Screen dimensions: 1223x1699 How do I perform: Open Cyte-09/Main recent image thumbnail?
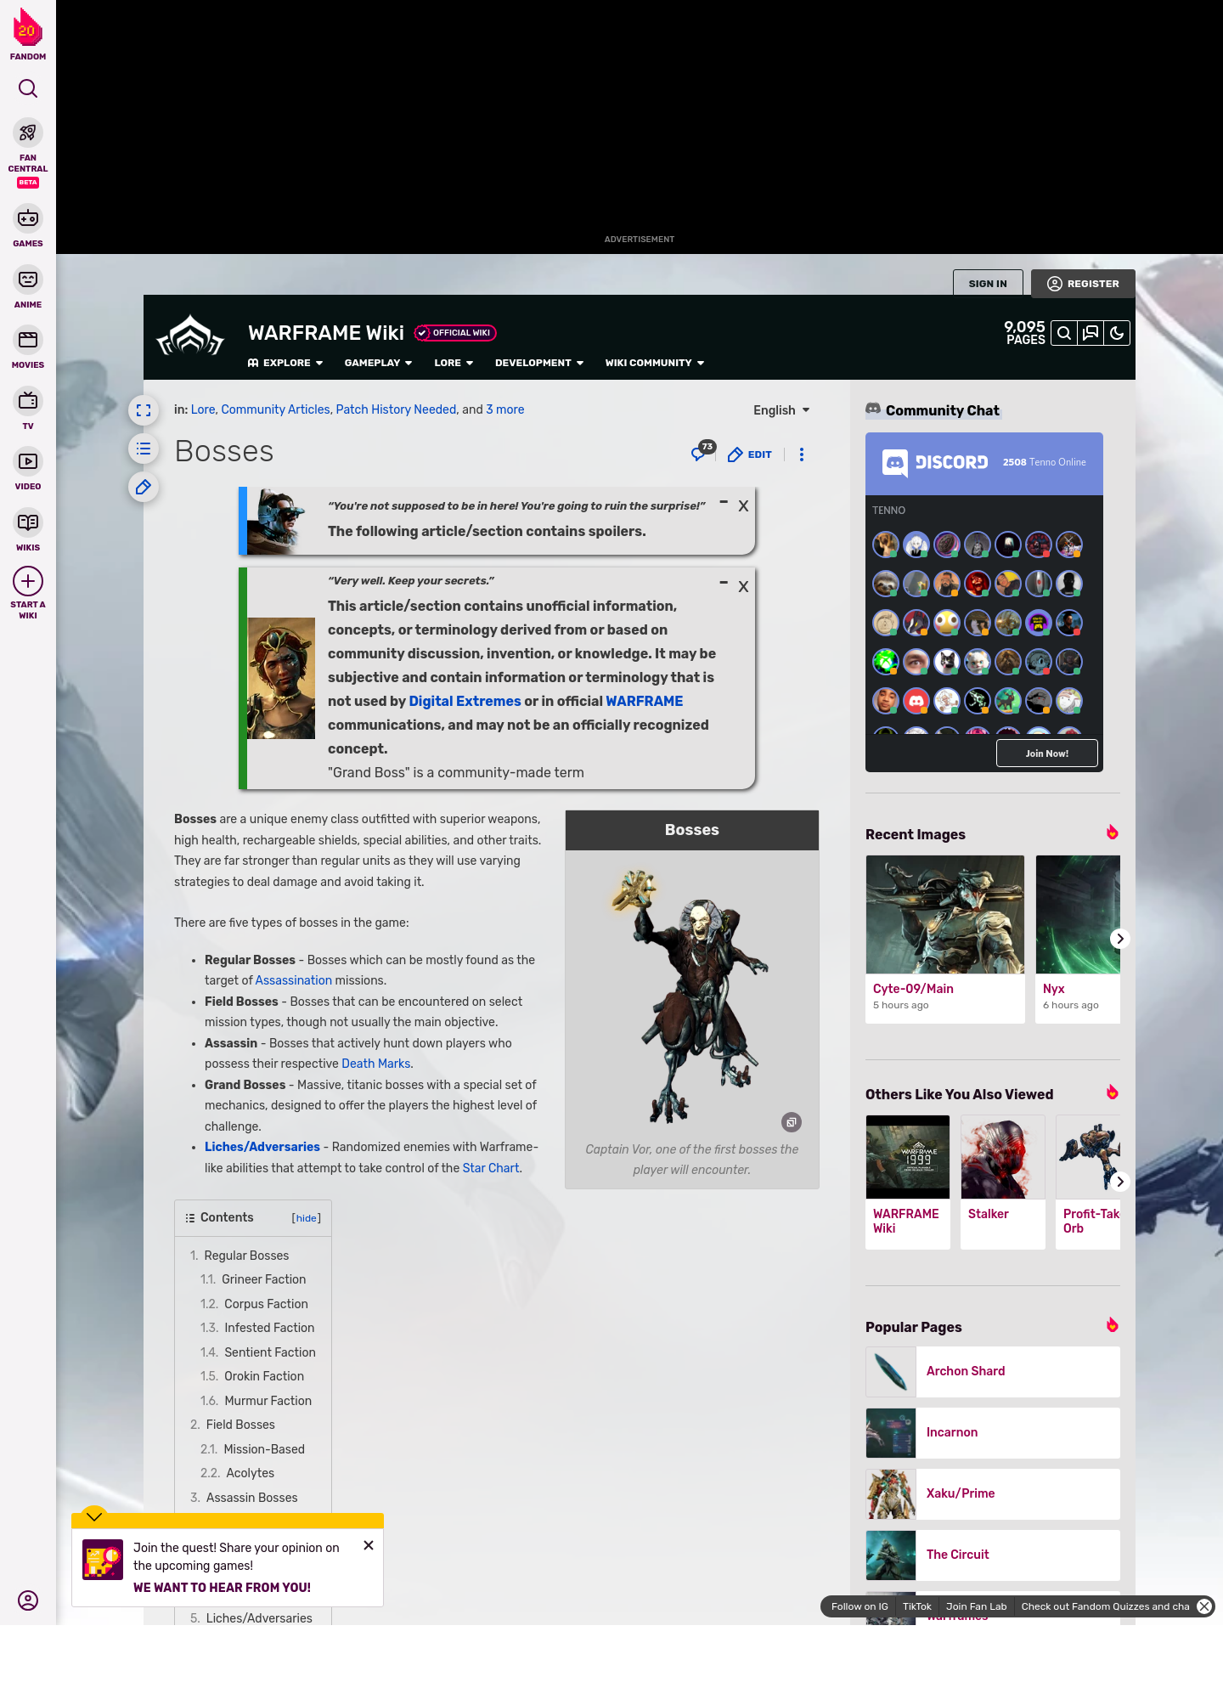coord(945,914)
